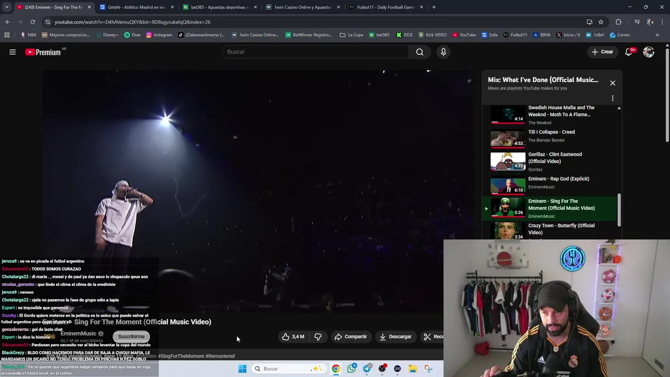Image resolution: width=670 pixels, height=377 pixels.
Task: Open the Chrome apps grid shortcut
Action: (x=7, y=35)
